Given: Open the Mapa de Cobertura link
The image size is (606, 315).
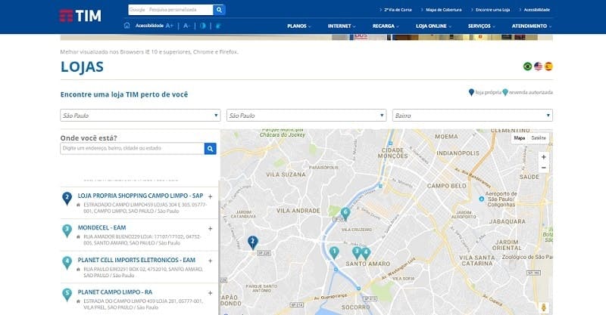Looking at the screenshot, I should point(443,10).
